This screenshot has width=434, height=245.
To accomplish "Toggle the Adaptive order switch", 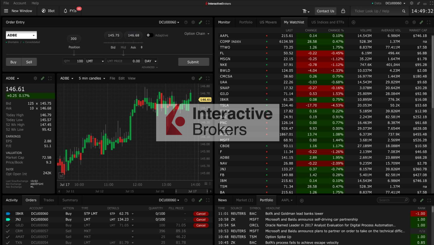I will (x=149, y=35).
